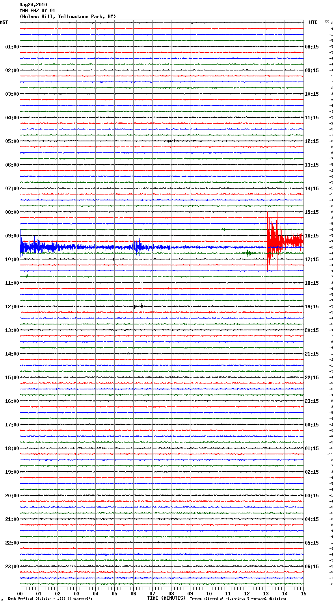The image size is (335, 604).
Task: Click the 20:15 UTC time label
Action: 312,330
